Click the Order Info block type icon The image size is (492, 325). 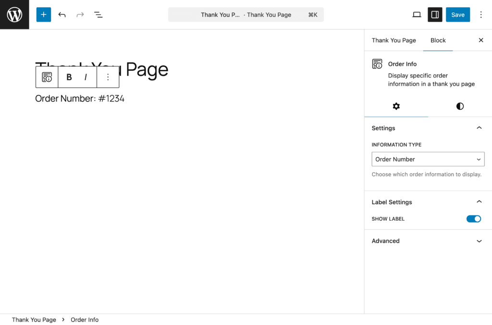coord(47,77)
